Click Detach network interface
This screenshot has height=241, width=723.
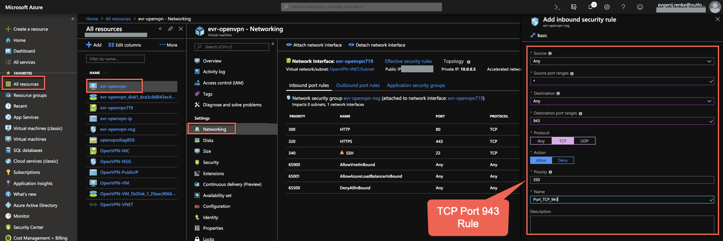coord(377,45)
